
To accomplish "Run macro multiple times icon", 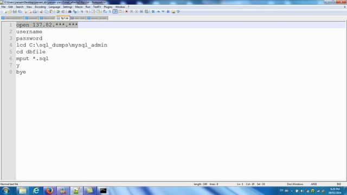I will [x=142, y=11].
